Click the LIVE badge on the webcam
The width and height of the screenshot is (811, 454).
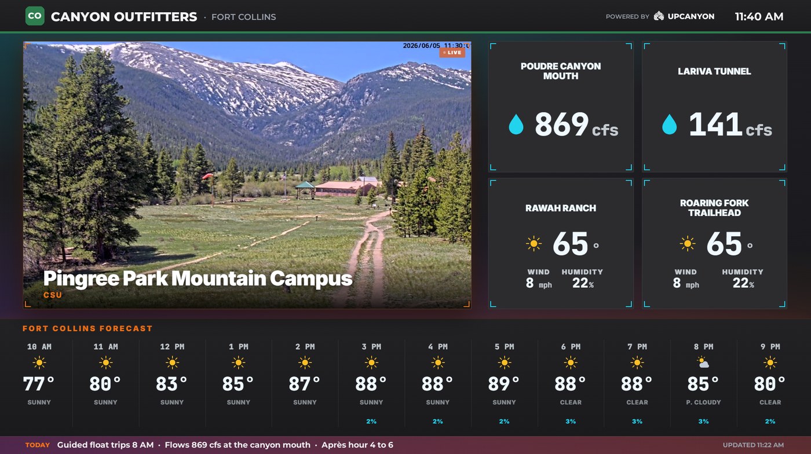coord(452,53)
